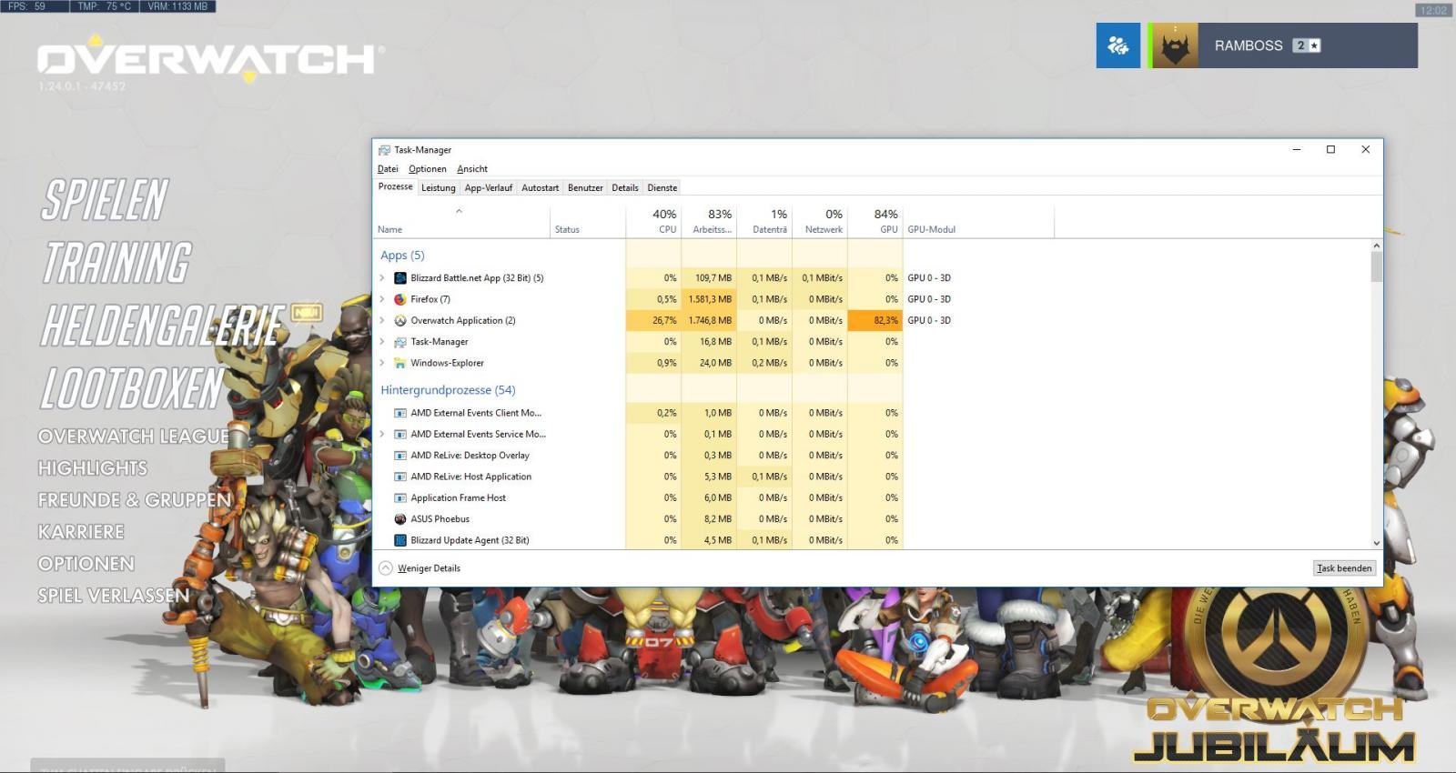Click the scrollbar up arrow
Screen dimensions: 1456x773
(x=1376, y=246)
